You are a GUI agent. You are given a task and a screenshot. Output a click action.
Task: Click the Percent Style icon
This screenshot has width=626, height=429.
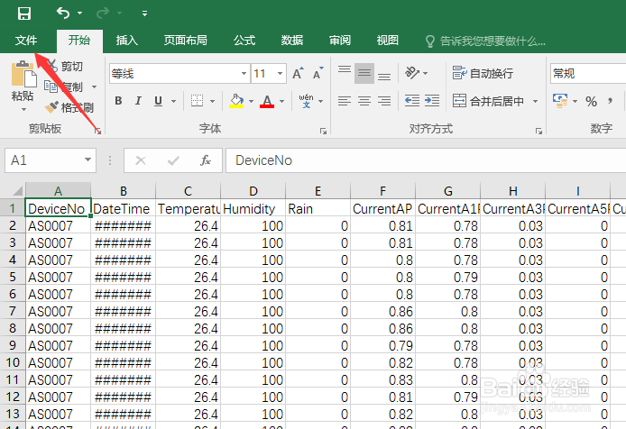(591, 101)
